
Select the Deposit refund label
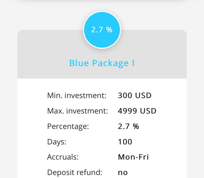75,172
